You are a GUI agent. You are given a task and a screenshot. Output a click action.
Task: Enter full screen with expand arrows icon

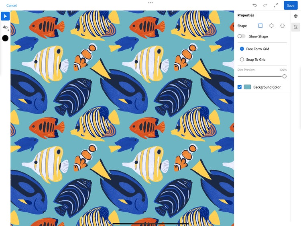[x=276, y=5]
